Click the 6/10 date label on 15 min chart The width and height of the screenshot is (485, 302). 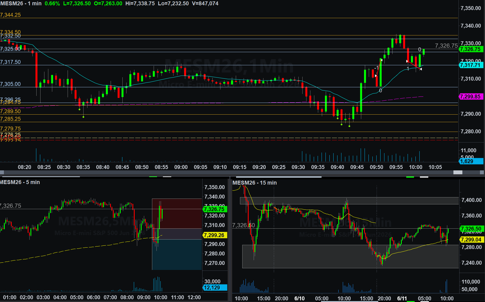pyautogui.click(x=299, y=299)
